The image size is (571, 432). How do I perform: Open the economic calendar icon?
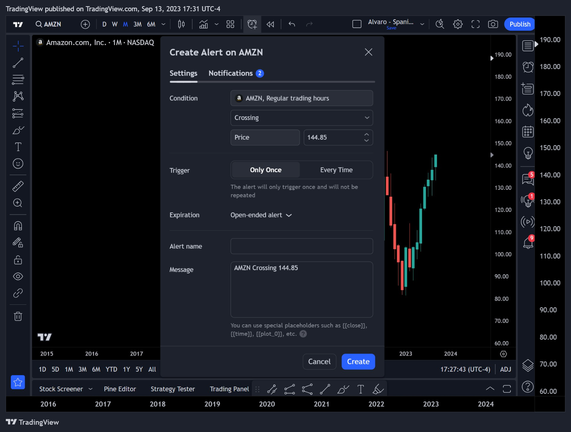pyautogui.click(x=528, y=131)
